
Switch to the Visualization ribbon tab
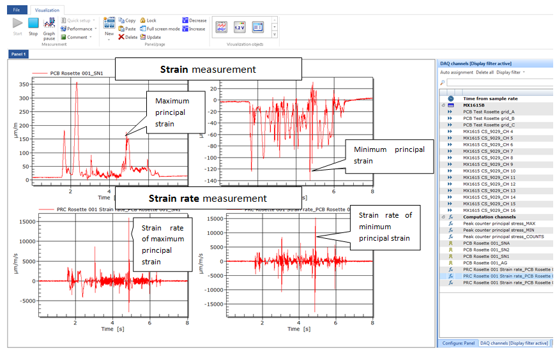47,10
